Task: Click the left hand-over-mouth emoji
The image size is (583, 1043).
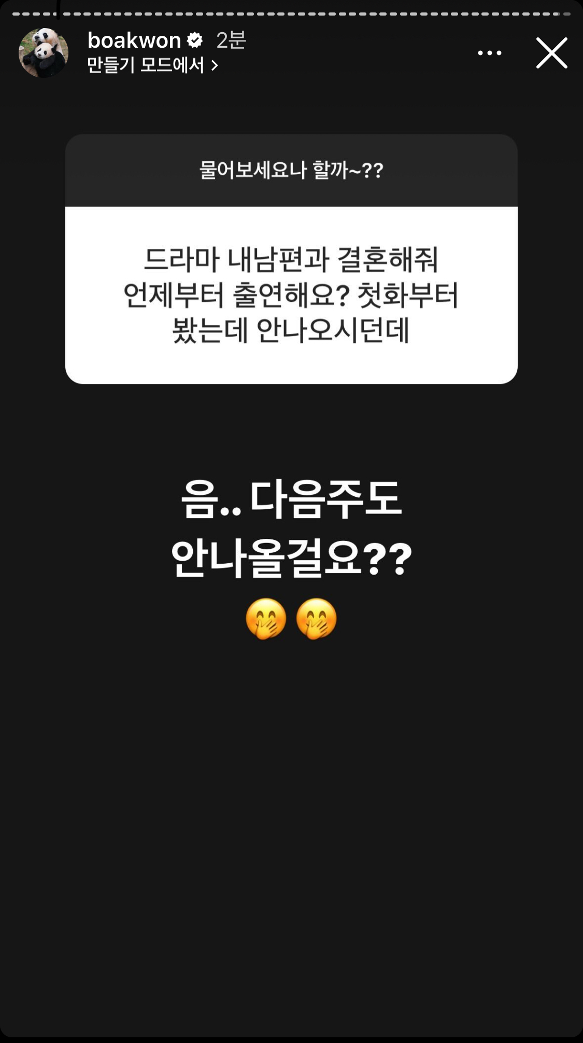Action: coord(266,619)
